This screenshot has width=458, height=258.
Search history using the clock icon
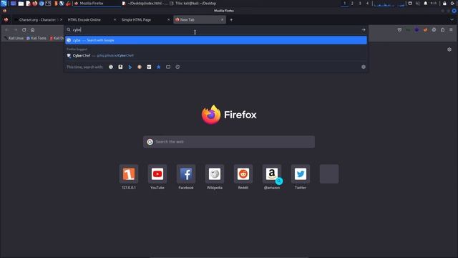[x=177, y=67]
